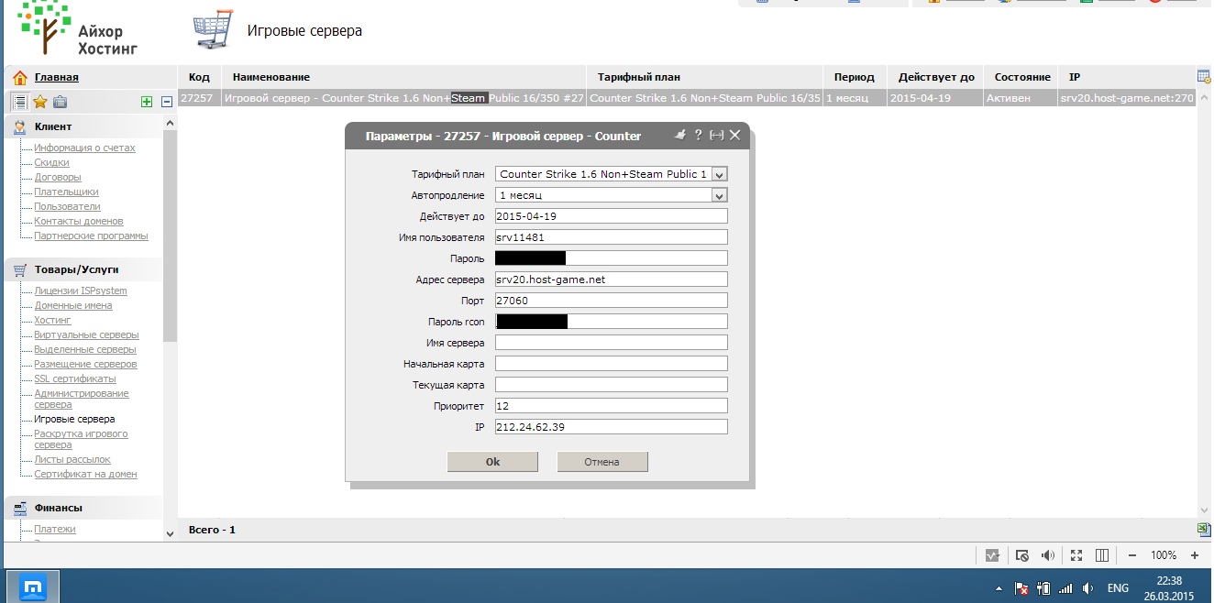Export table to Excel icon
This screenshot has height=603, width=1214.
click(x=1204, y=529)
